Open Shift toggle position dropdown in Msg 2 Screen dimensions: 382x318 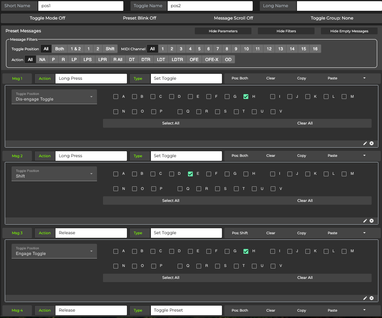point(54,174)
